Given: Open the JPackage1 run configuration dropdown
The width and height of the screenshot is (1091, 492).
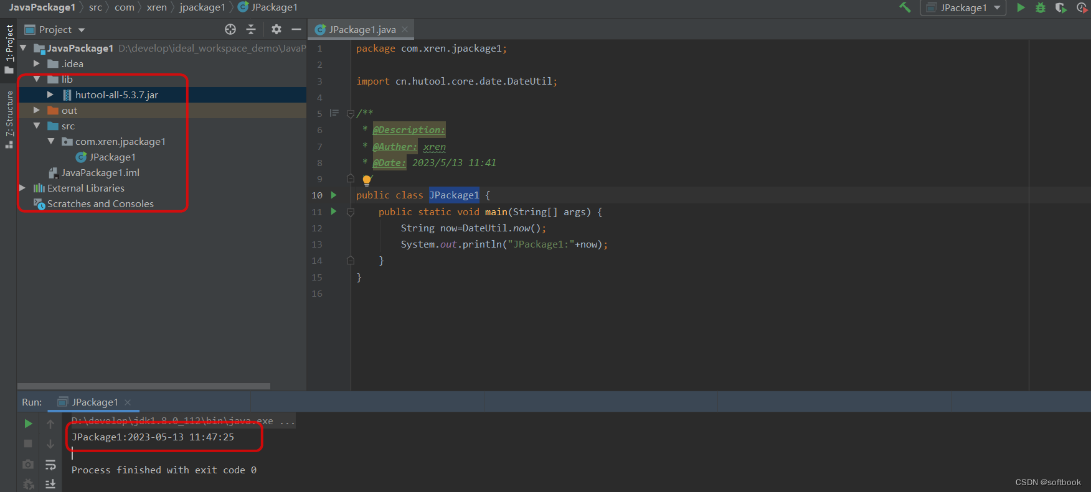Looking at the screenshot, I should click(x=963, y=7).
